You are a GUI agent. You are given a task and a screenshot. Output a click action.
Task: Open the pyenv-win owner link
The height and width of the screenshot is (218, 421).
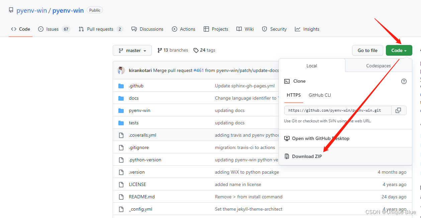coord(32,10)
